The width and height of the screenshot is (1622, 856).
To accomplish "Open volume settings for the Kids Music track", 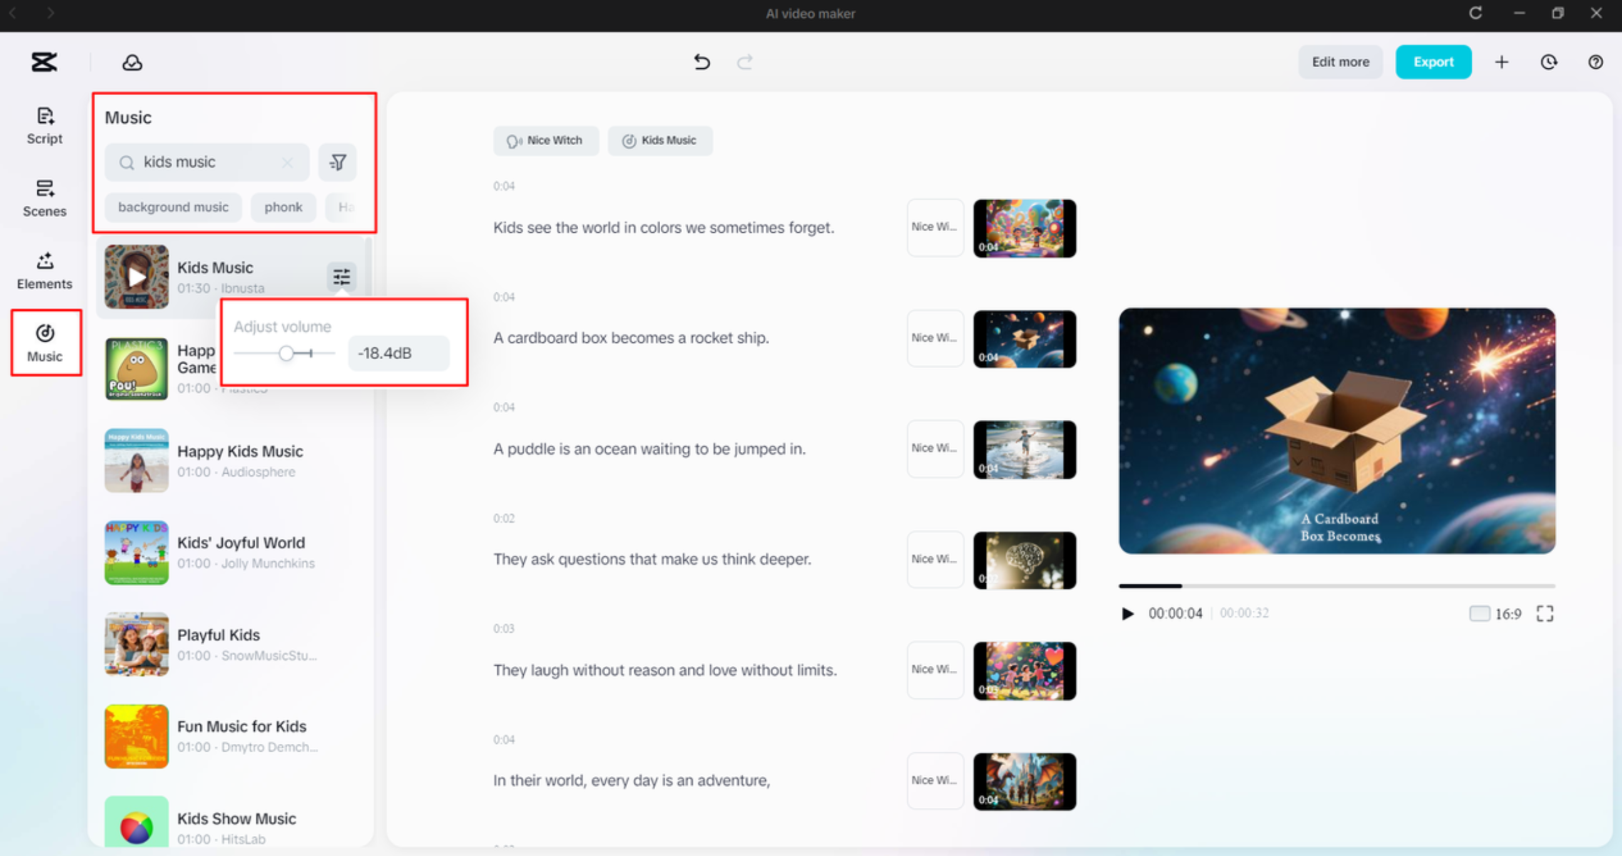I will [x=341, y=277].
